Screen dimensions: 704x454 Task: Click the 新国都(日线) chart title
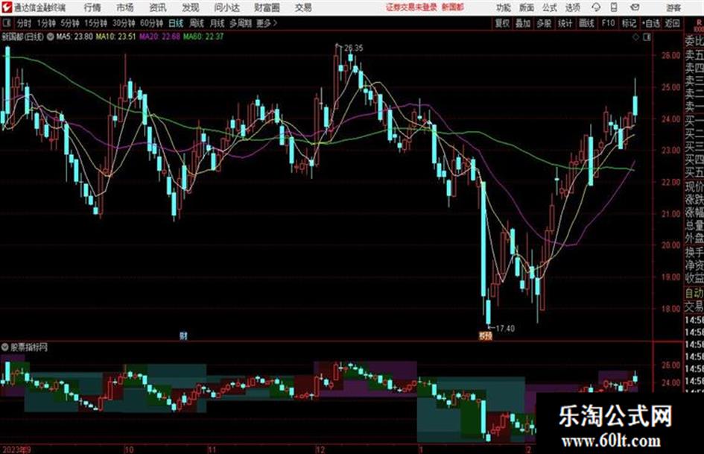click(22, 37)
